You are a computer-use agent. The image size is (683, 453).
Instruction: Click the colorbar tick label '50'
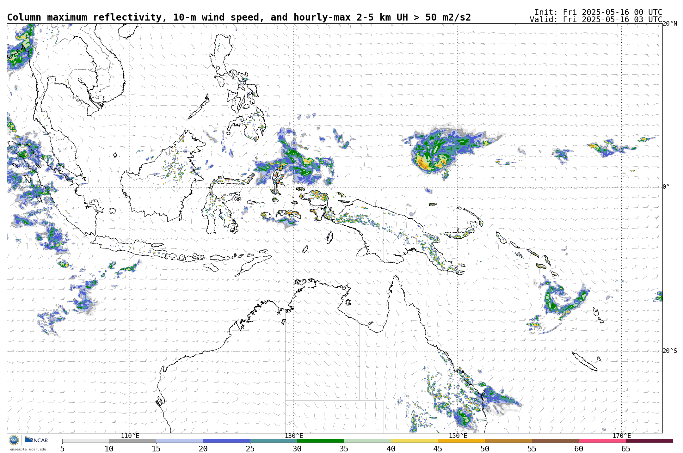click(485, 449)
